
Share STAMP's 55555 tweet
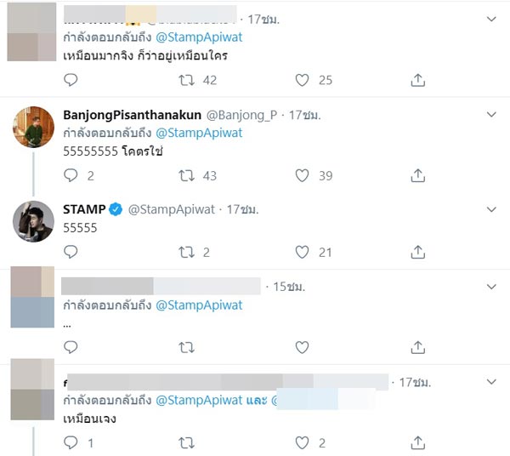tap(417, 252)
